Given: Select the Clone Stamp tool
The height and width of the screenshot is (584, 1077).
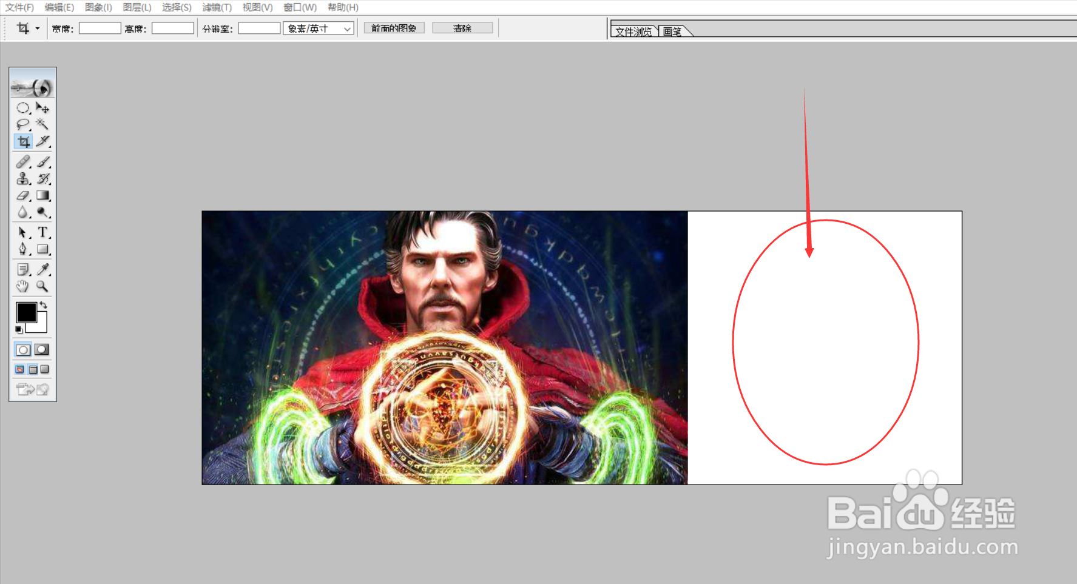Looking at the screenshot, I should (x=23, y=179).
